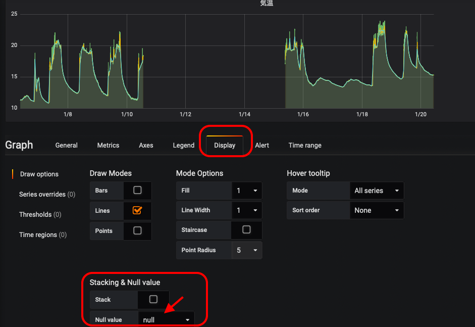475x327 pixels.
Task: Select the Display tab
Action: tap(225, 145)
